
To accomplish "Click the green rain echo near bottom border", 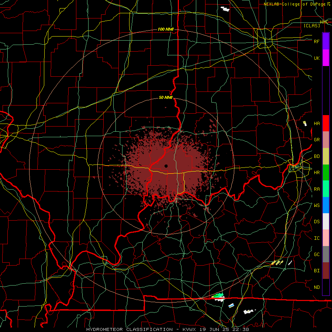I will (x=218, y=295).
